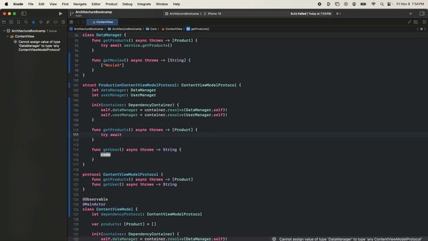The image size is (428, 241).
Task: Select the 'Cannot assign value' error in navigator
Action: click(x=37, y=46)
